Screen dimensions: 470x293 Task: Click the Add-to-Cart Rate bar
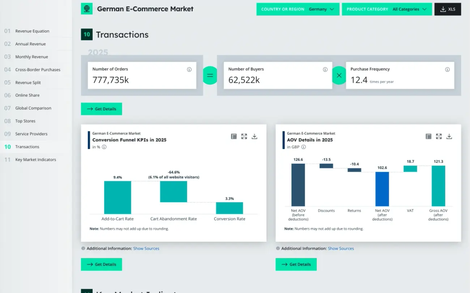117,197
